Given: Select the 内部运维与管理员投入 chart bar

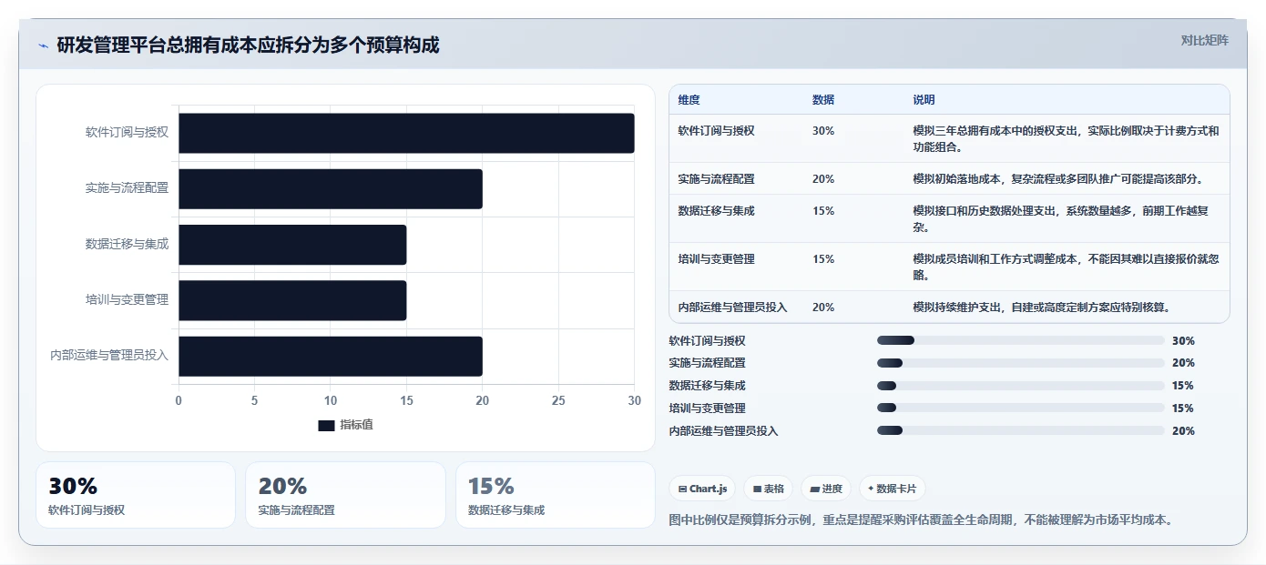Looking at the screenshot, I should point(331,356).
